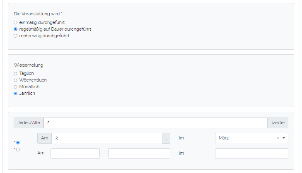
Task: Click the 'Jedes/Alle' addon label
Action: coord(29,123)
